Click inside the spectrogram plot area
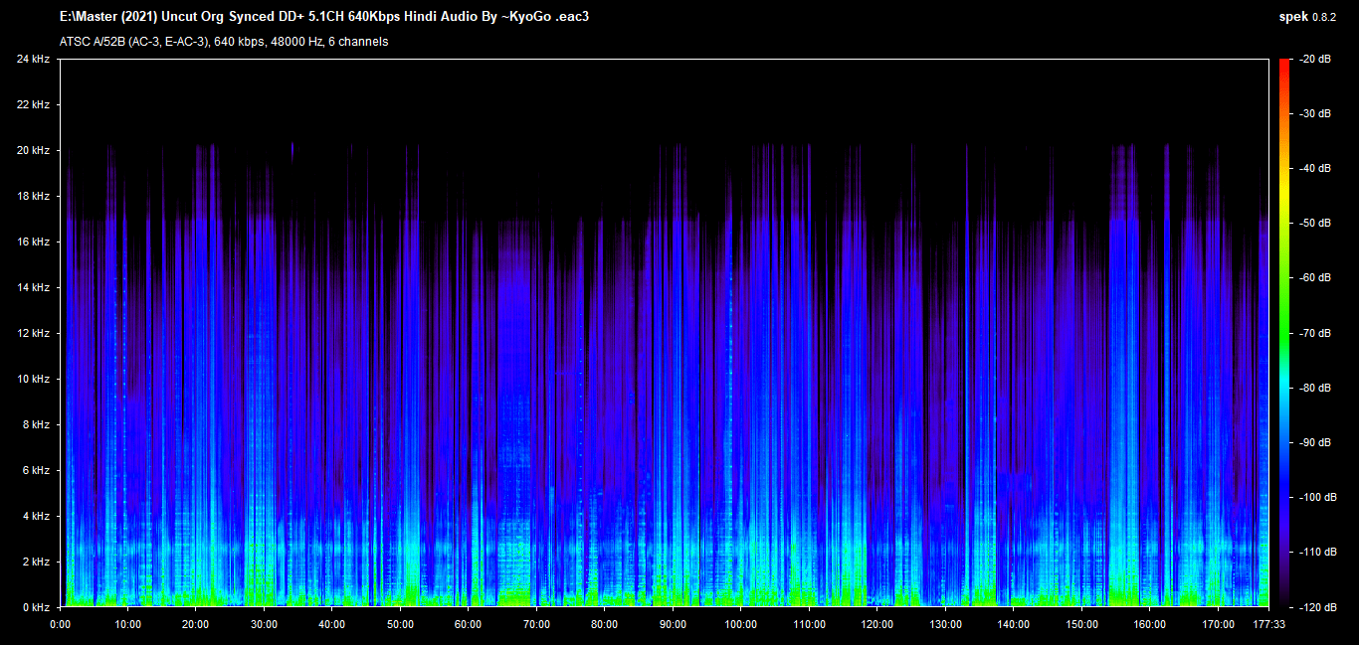The width and height of the screenshot is (1359, 645). pyautogui.click(x=665, y=333)
